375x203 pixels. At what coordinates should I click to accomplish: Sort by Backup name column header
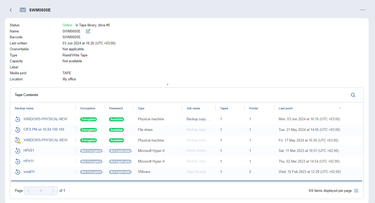pos(24,108)
